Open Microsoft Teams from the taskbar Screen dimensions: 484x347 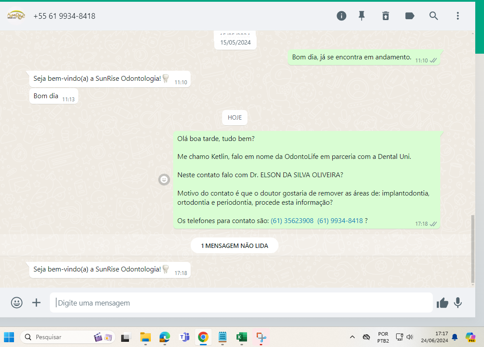pos(184,337)
